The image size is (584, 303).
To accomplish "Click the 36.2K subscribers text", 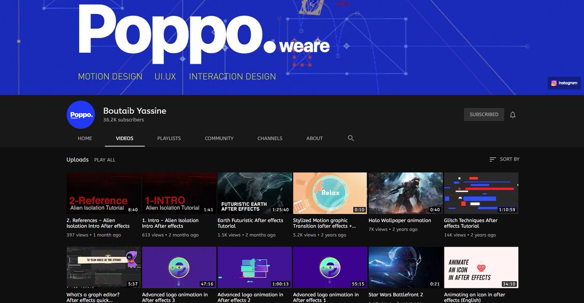I will (x=124, y=120).
